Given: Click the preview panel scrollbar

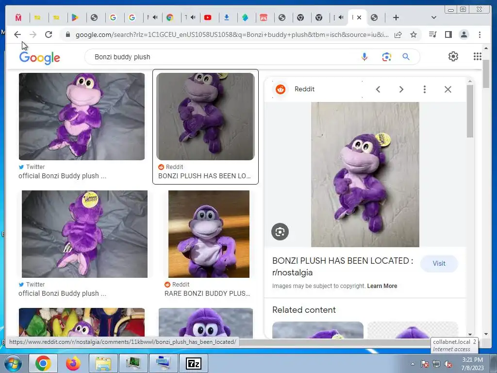Looking at the screenshot, I should [470, 111].
